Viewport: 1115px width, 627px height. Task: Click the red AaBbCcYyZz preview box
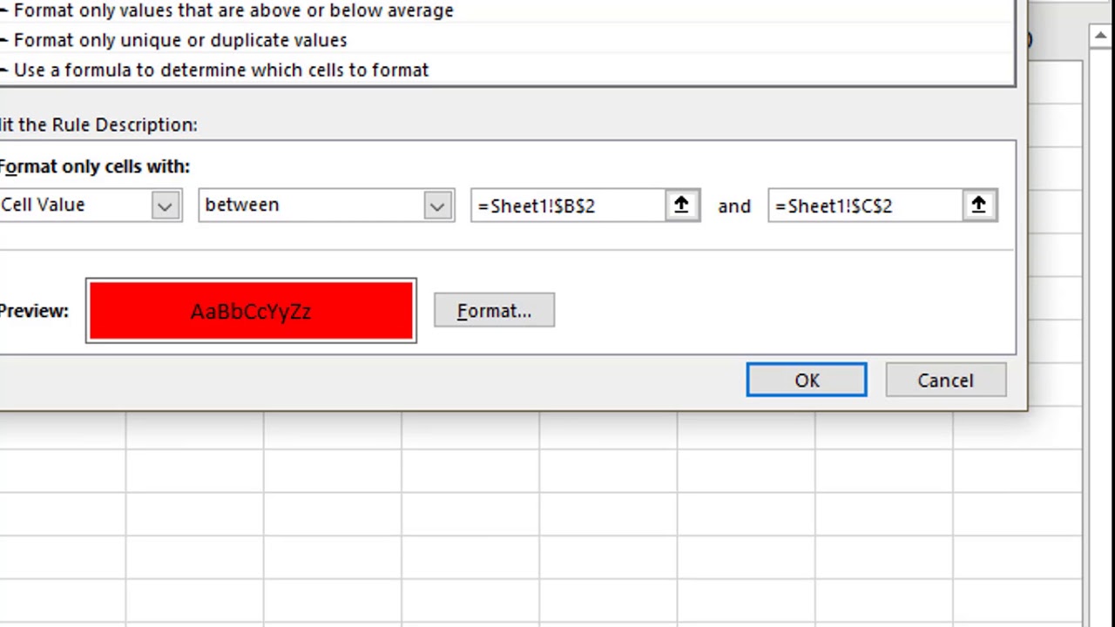point(251,311)
